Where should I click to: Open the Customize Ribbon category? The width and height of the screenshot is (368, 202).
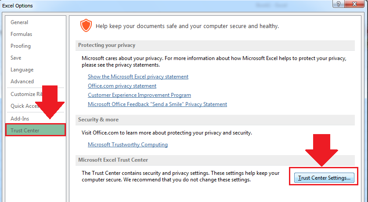[26, 94]
